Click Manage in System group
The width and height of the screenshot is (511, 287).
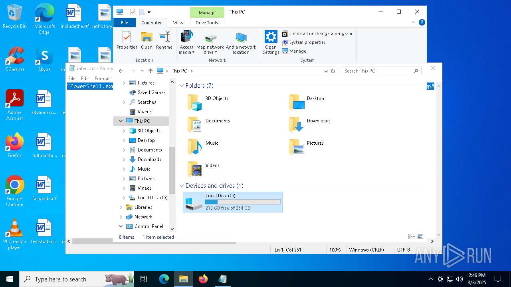click(x=294, y=51)
